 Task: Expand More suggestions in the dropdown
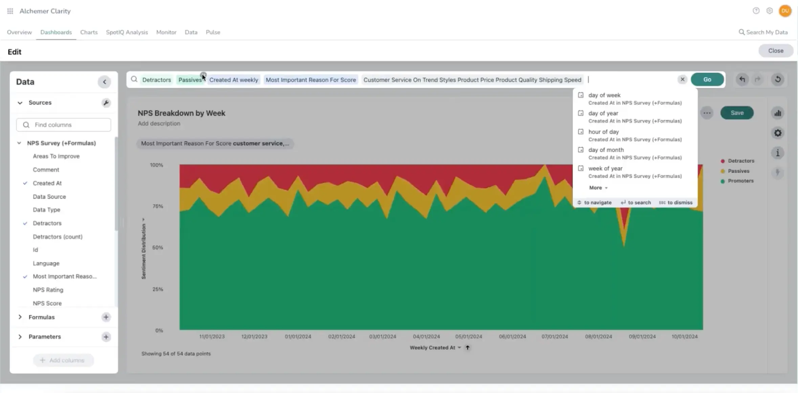click(598, 188)
